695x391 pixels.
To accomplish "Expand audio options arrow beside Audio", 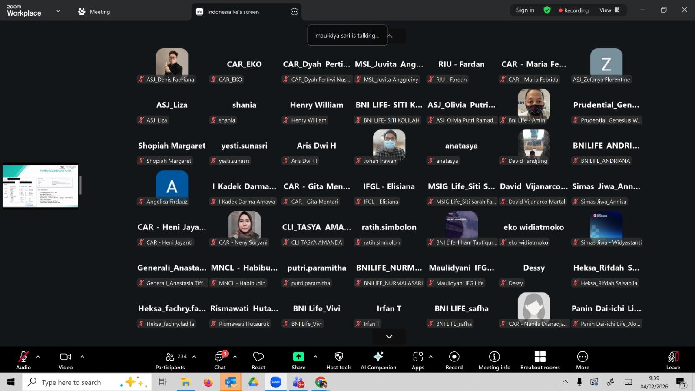I will pos(38,357).
